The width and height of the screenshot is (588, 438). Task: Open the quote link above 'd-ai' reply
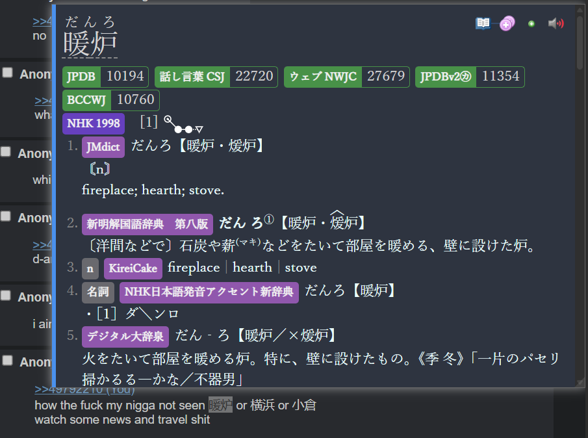42,244
